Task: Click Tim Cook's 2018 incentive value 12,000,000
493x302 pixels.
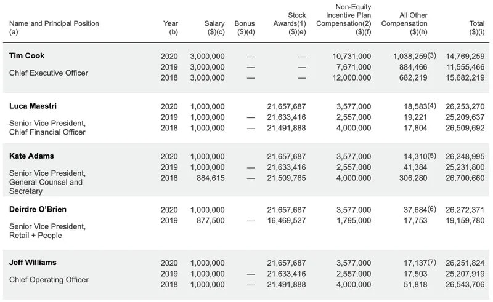Action: coord(351,78)
